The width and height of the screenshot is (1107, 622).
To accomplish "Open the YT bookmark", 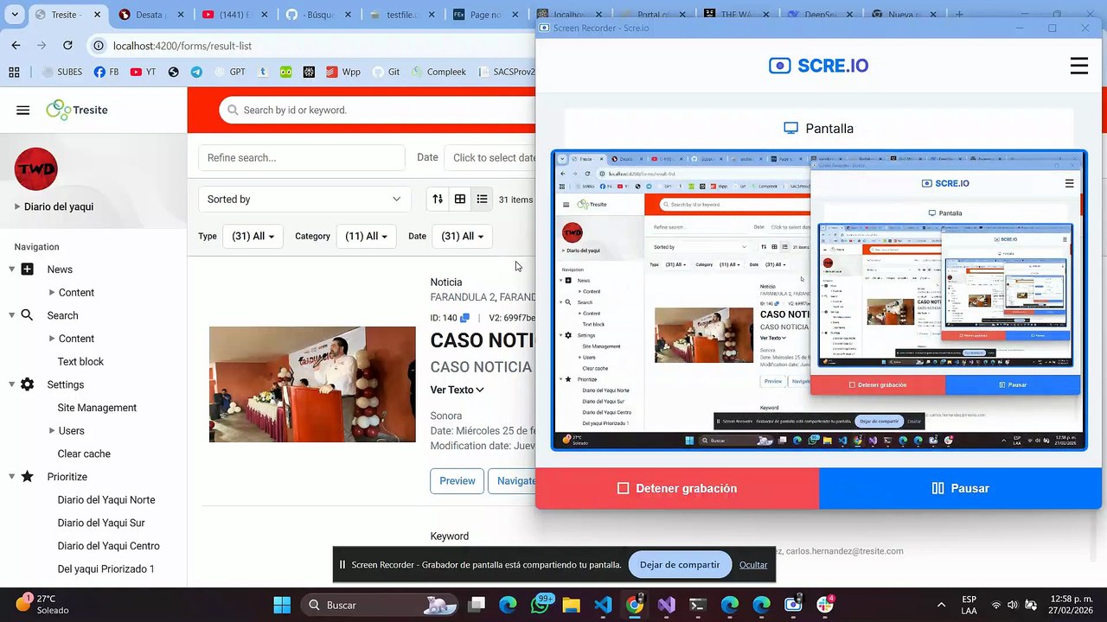I will (x=143, y=72).
